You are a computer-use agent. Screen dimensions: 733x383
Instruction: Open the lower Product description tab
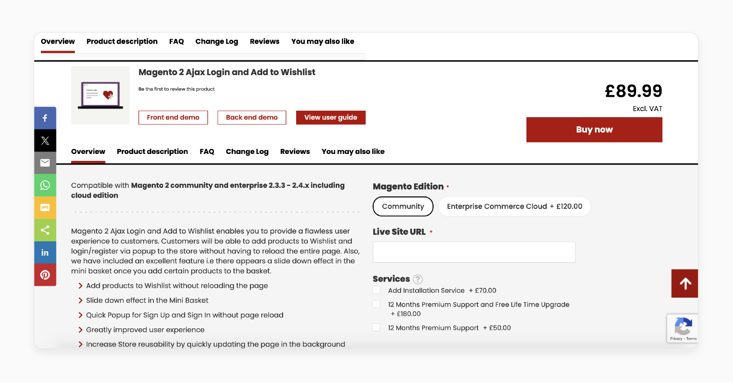[x=152, y=151]
